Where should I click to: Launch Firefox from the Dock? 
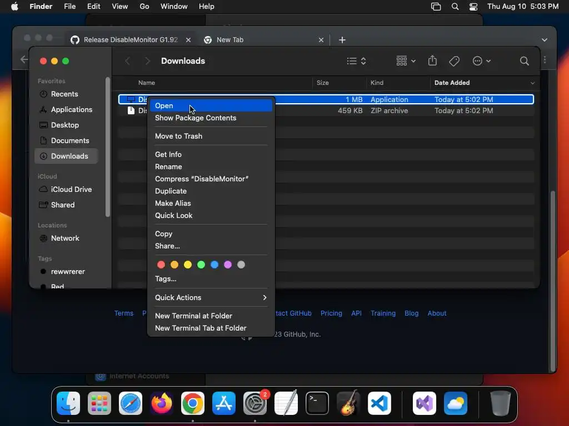click(x=162, y=403)
